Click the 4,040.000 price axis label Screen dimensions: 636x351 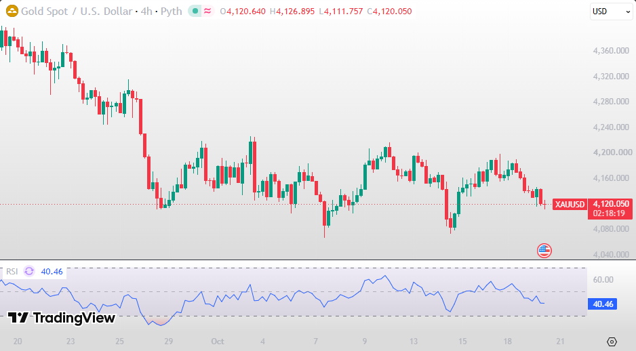(611, 255)
